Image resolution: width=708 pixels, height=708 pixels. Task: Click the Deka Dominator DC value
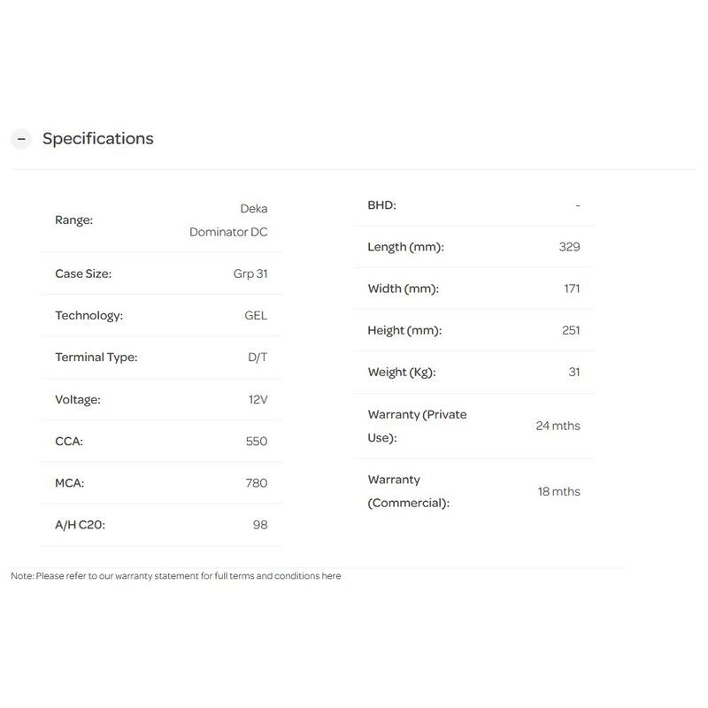pos(228,219)
